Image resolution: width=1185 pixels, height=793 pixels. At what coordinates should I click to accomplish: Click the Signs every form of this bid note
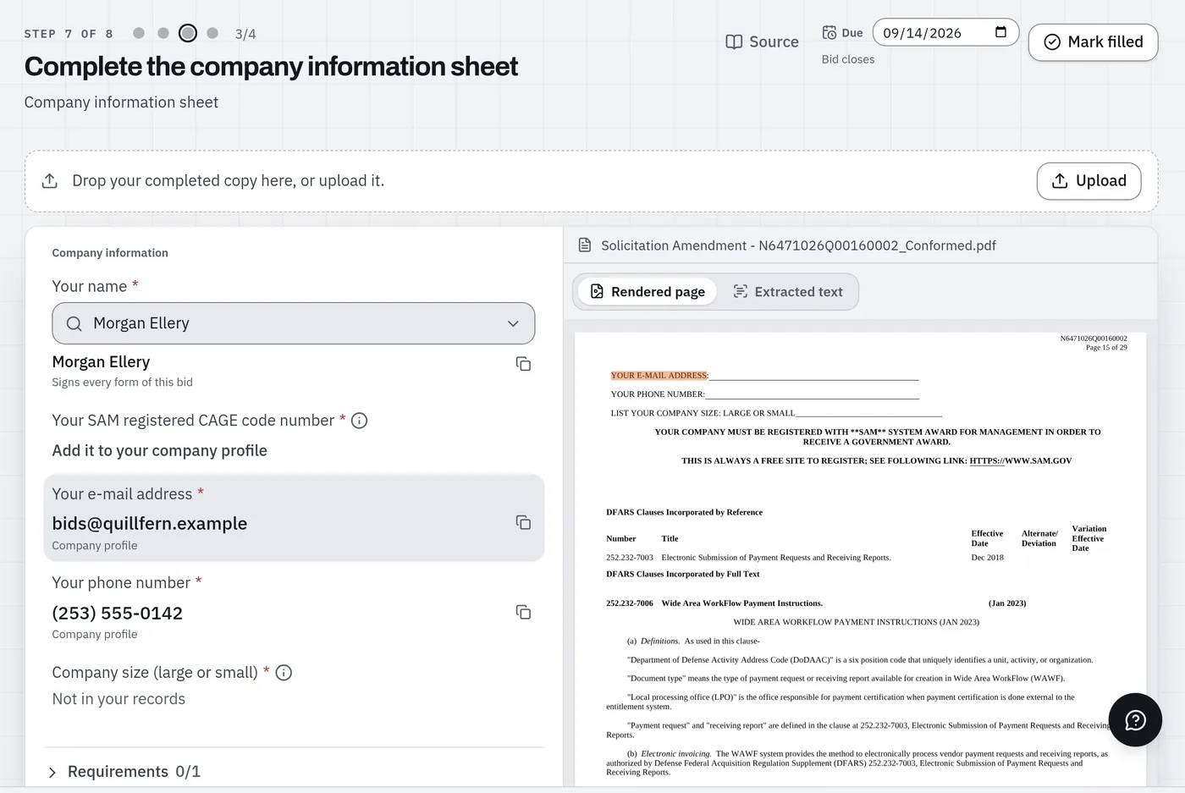point(122,383)
